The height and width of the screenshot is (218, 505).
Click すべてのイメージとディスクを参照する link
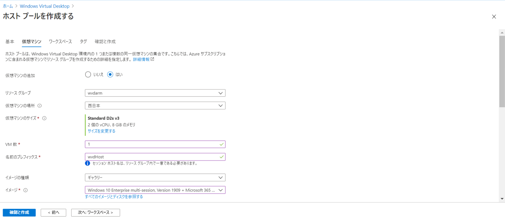tap(114, 196)
